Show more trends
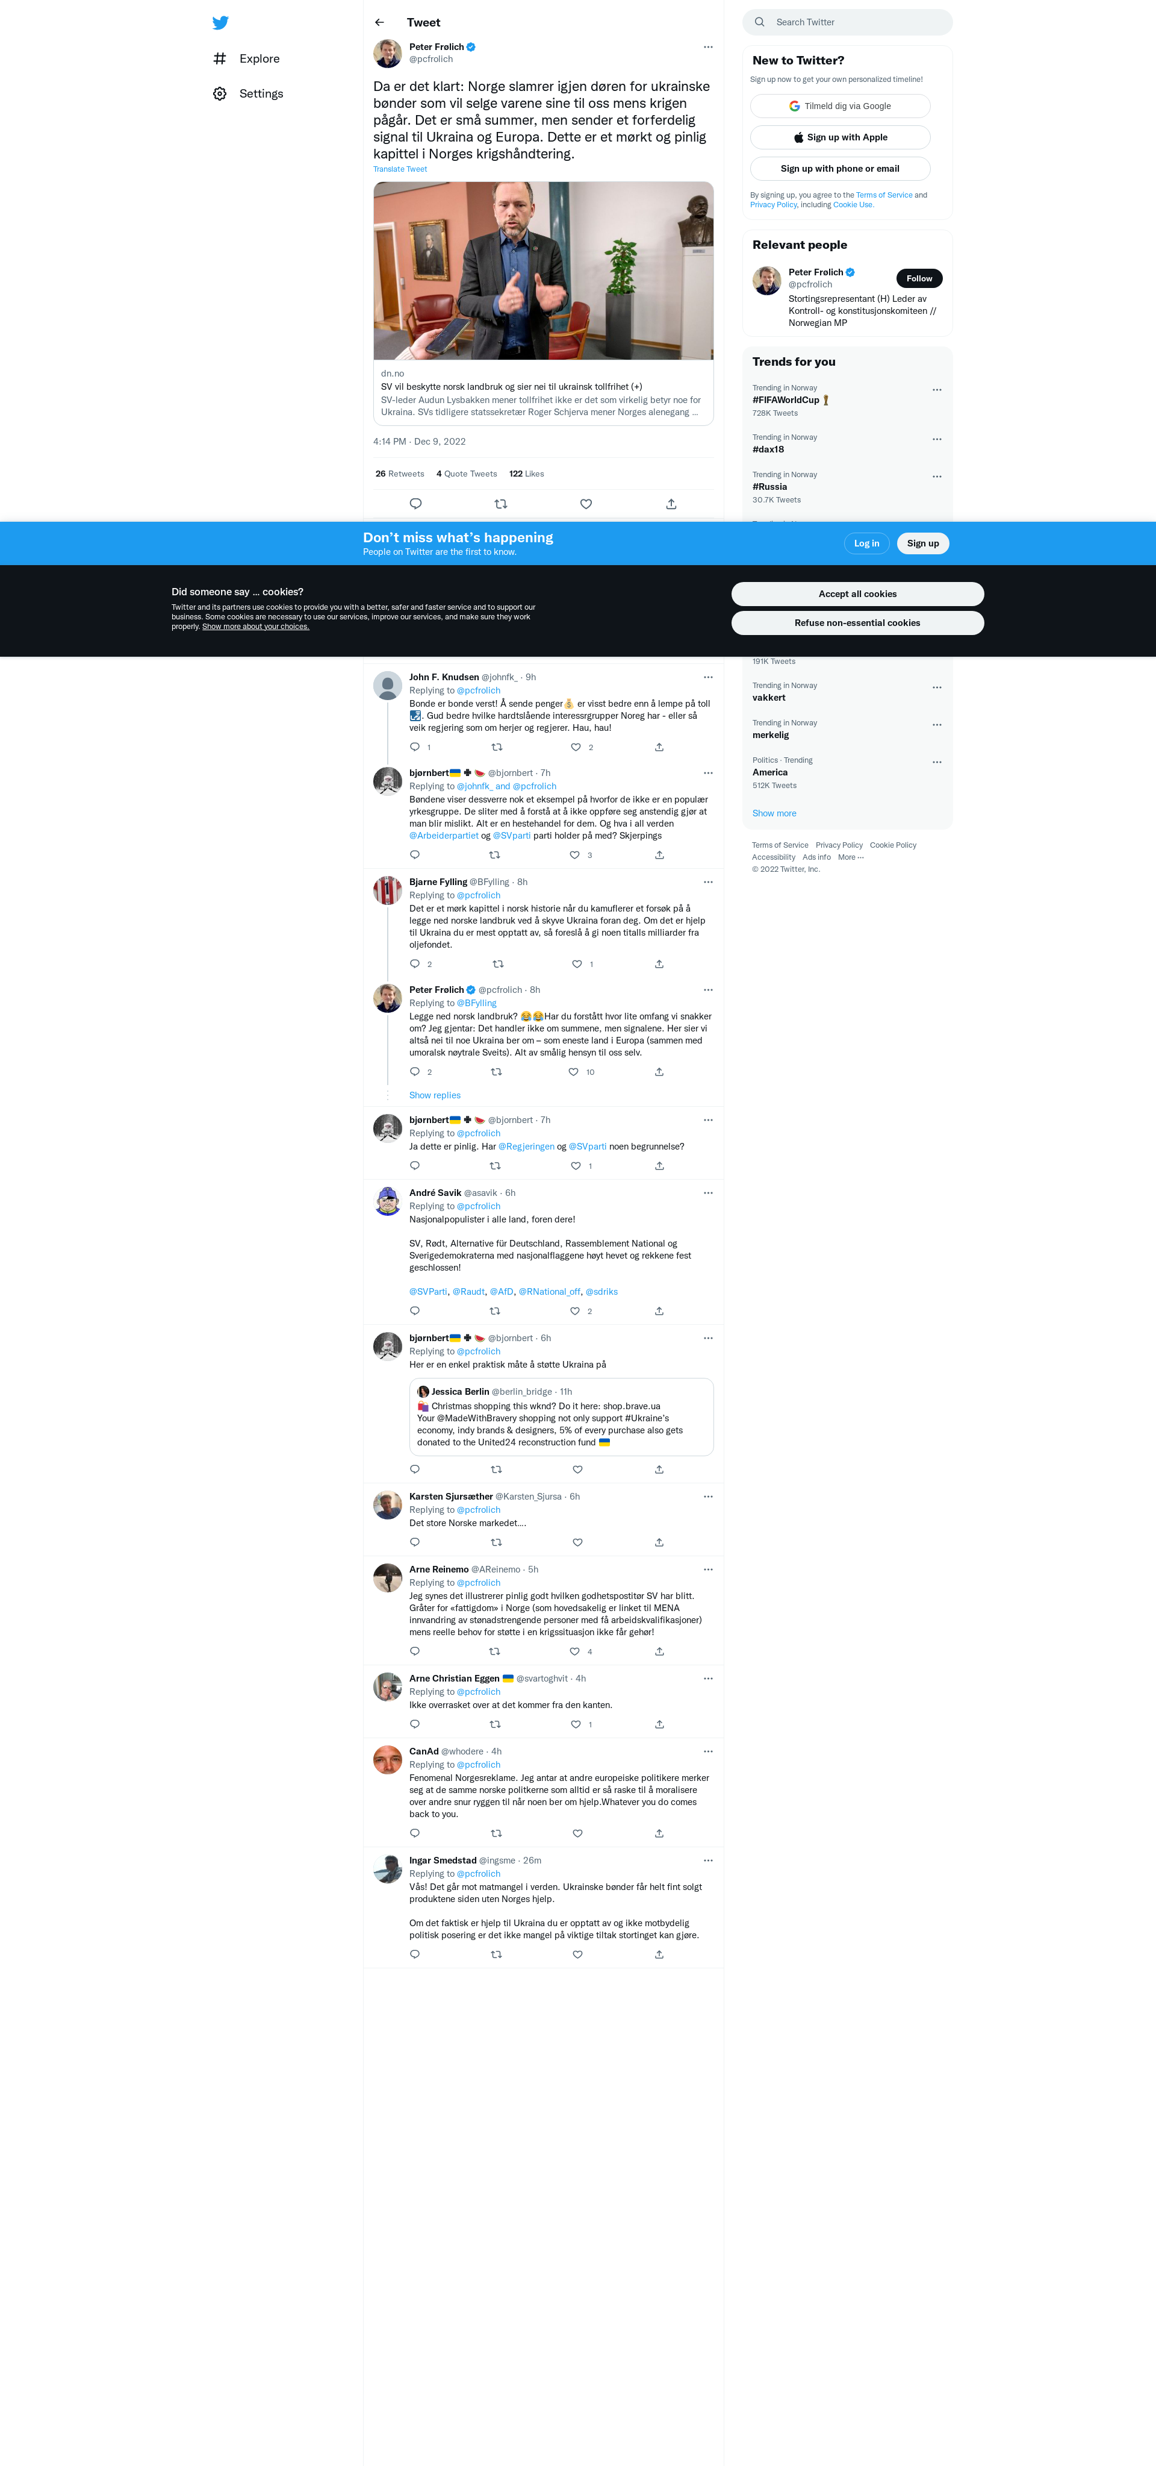 (774, 813)
